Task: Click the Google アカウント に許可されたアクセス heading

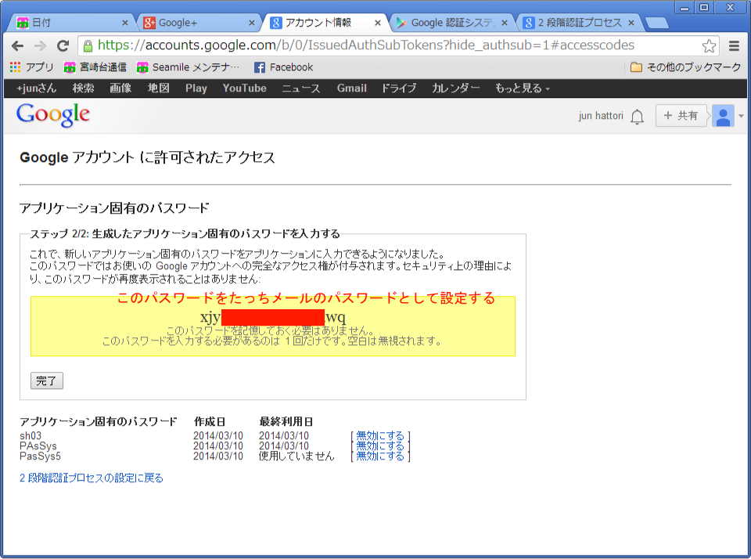Action: tap(148, 157)
